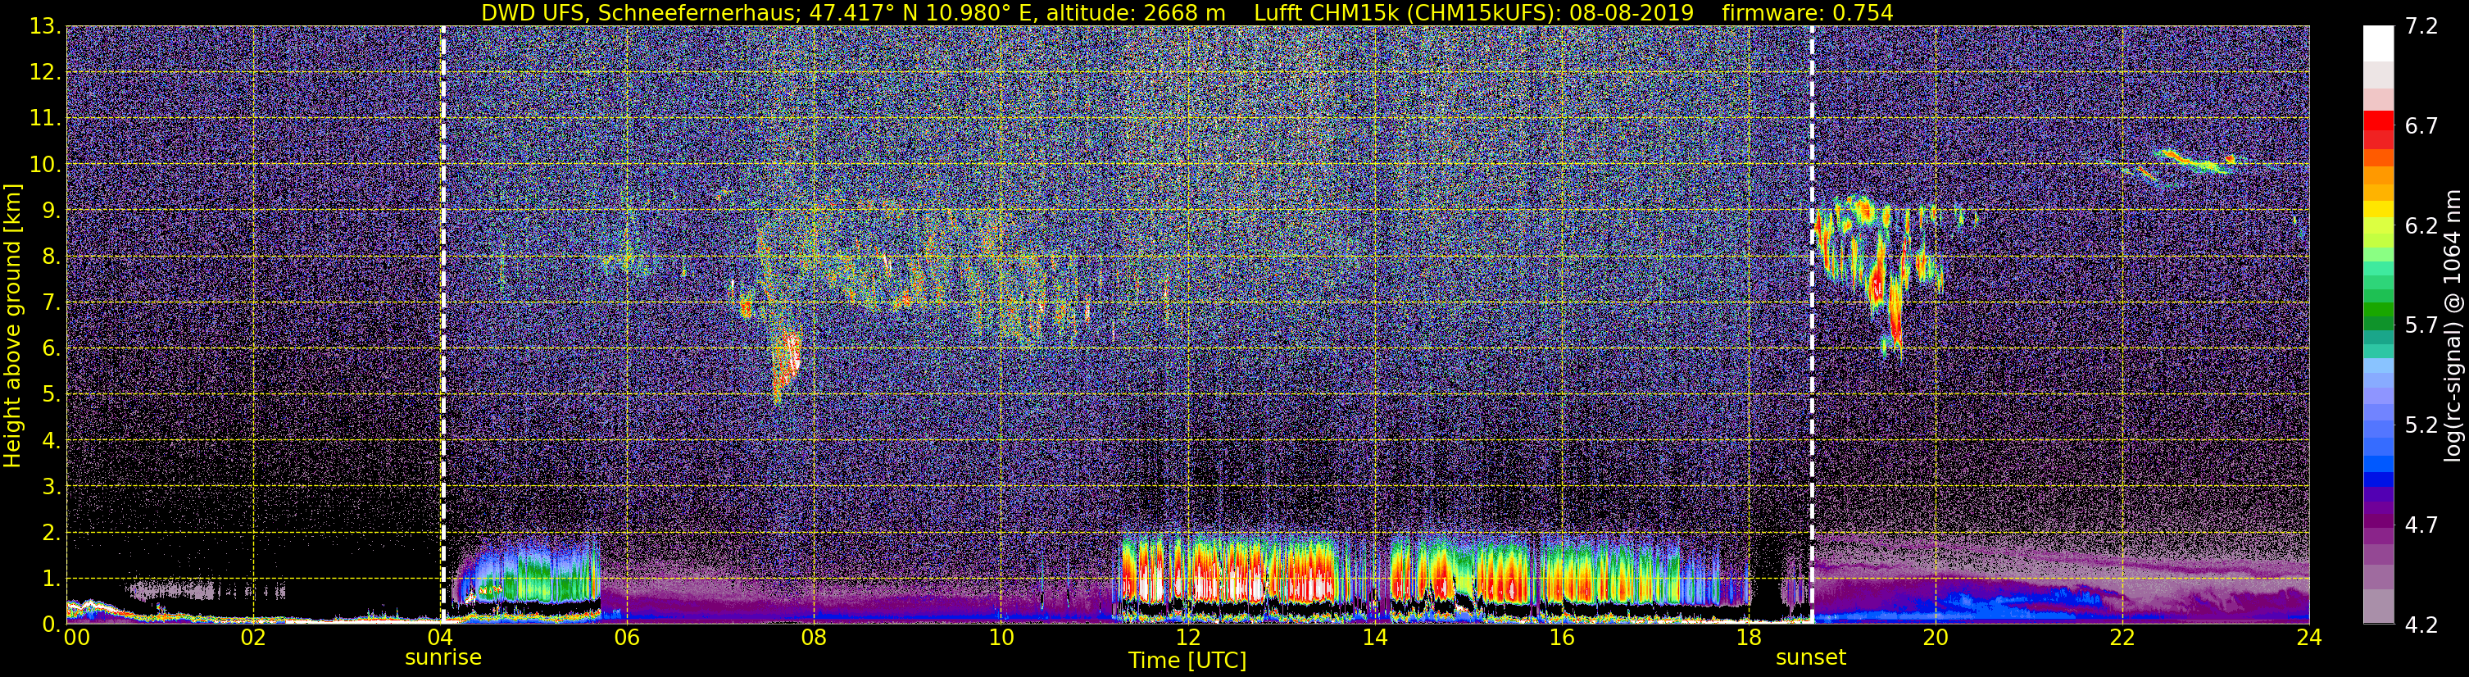Click the '20' time tick label
The image size is (2469, 677).
click(x=1936, y=638)
